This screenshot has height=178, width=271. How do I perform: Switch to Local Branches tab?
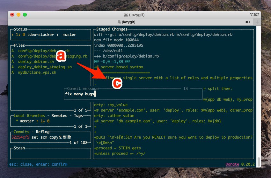tap(29, 116)
